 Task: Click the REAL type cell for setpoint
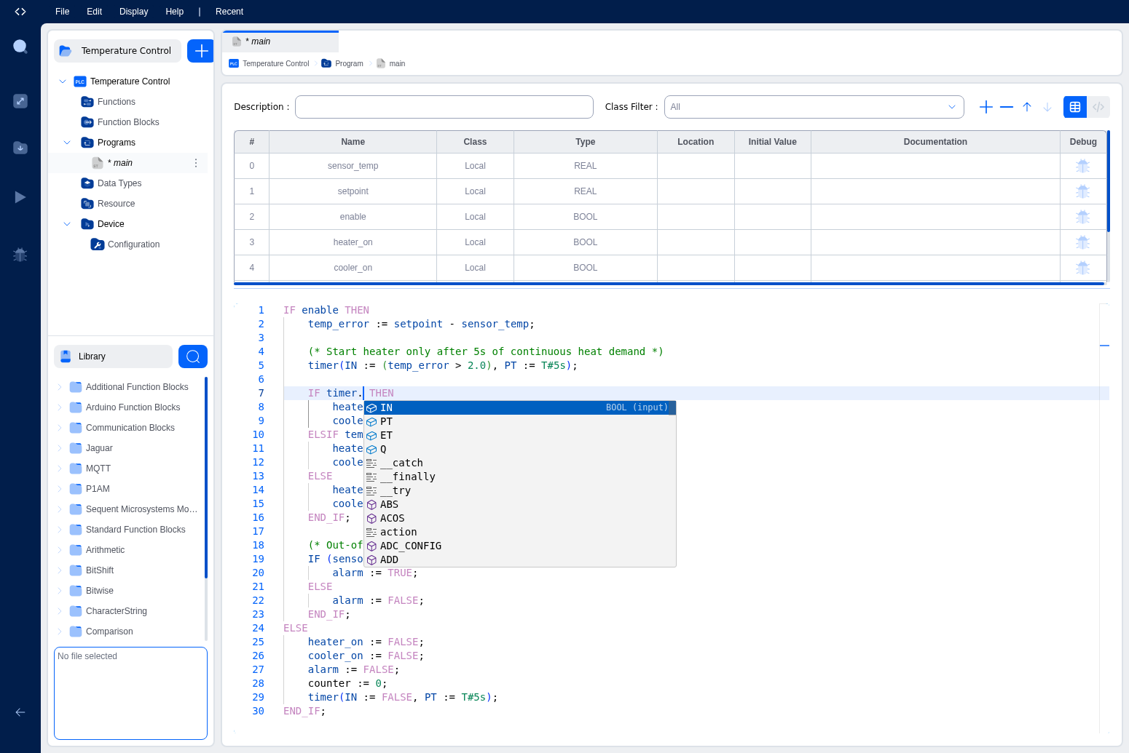(586, 191)
